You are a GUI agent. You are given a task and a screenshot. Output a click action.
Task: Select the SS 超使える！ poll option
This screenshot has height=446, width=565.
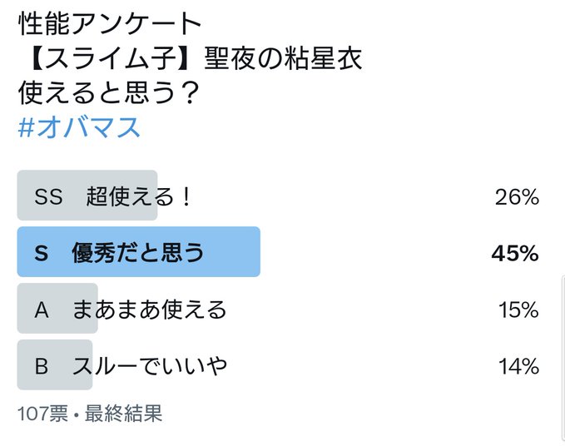(x=279, y=196)
